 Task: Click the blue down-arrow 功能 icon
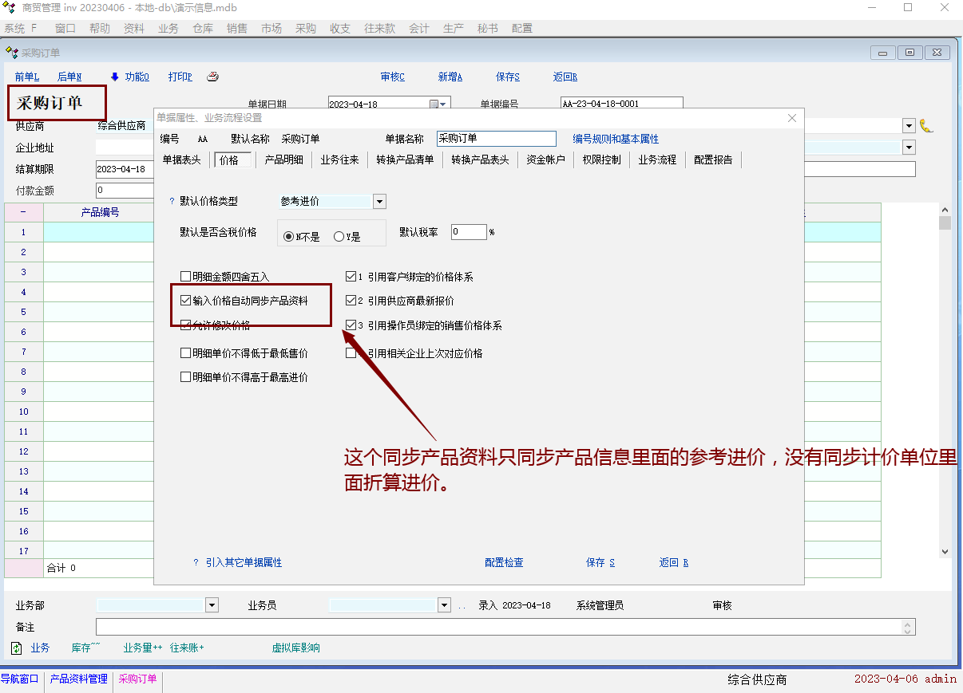(114, 77)
